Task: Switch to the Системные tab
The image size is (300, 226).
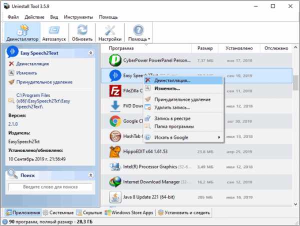Action: coord(58,212)
